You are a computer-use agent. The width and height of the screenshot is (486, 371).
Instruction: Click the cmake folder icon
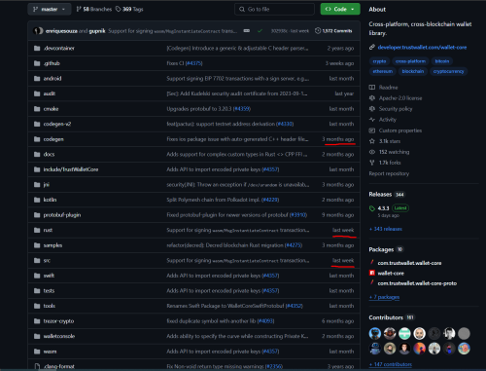point(37,109)
